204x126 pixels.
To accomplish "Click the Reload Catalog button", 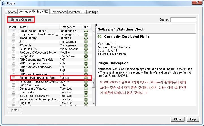I will (21, 20).
